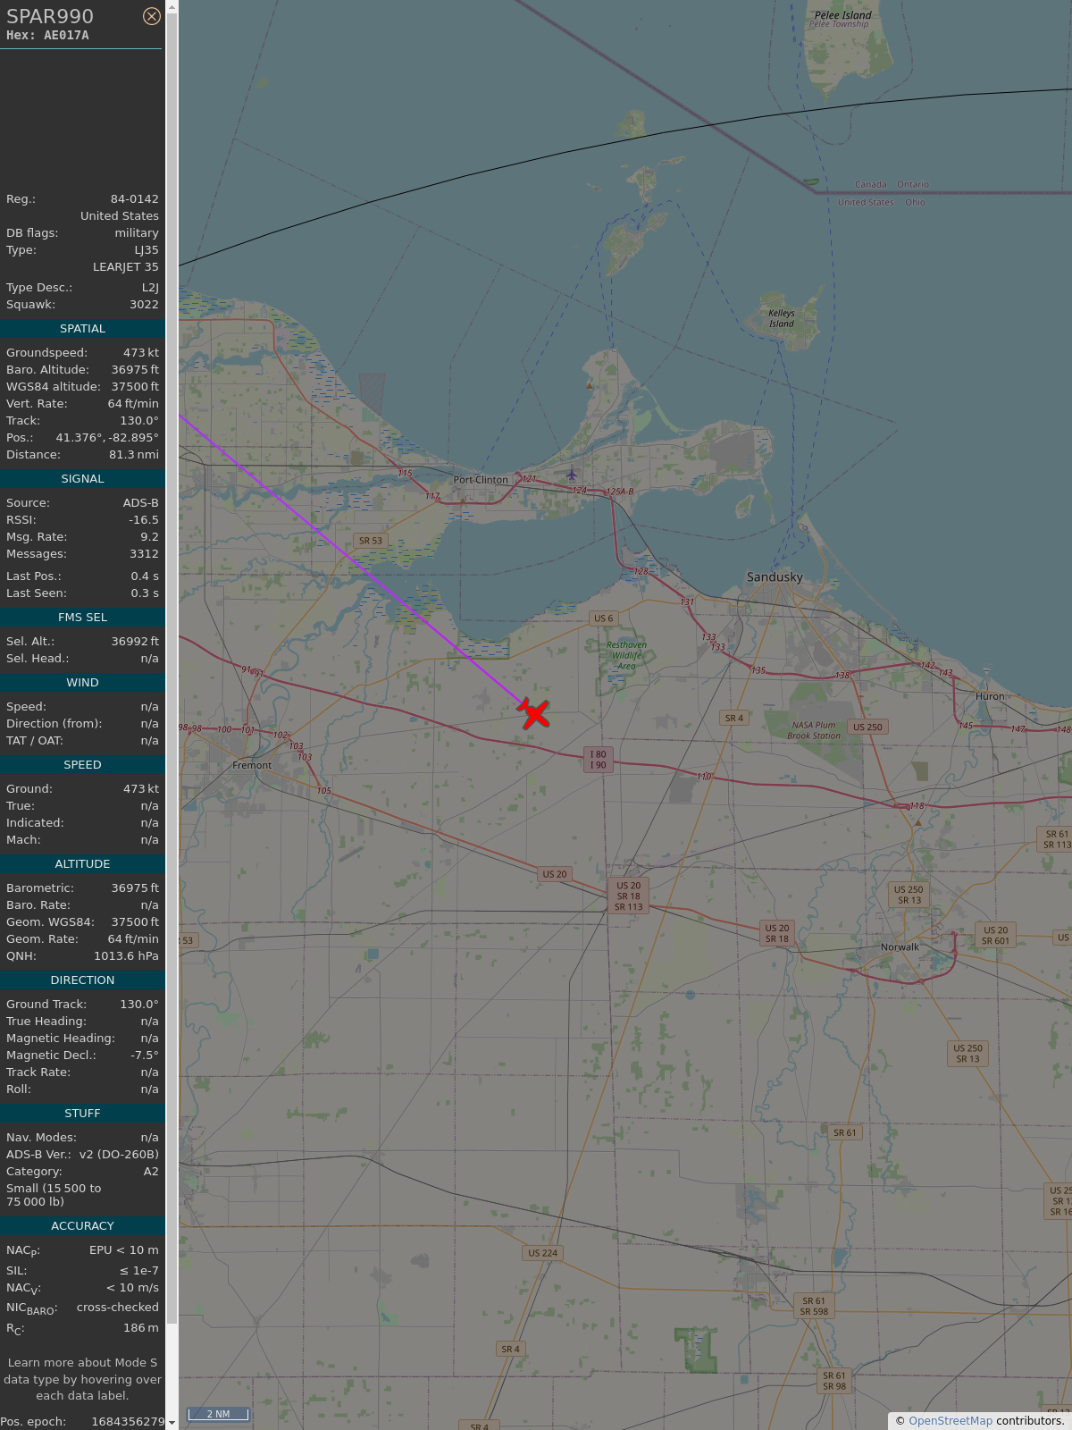Click the US 6 route shield
Image resolution: width=1072 pixels, height=1430 pixels.
(x=604, y=618)
